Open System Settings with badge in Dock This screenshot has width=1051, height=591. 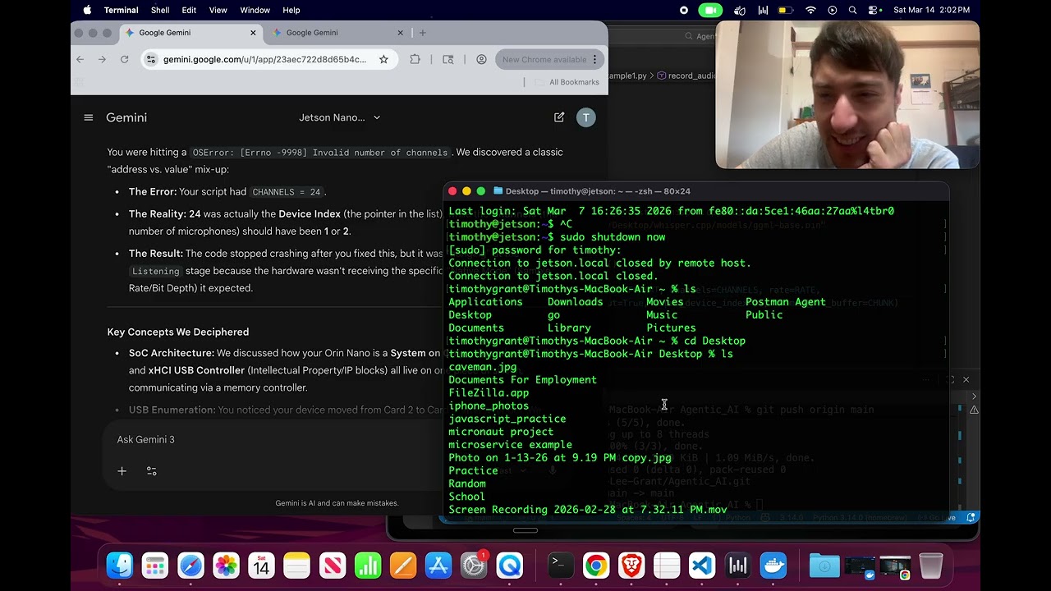pyautogui.click(x=474, y=566)
